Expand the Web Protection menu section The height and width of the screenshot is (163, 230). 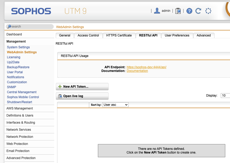17,144
